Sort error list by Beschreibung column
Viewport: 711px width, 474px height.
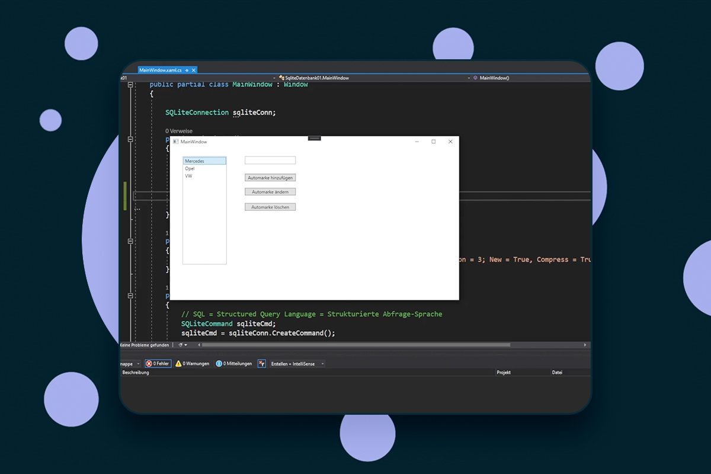click(x=308, y=373)
